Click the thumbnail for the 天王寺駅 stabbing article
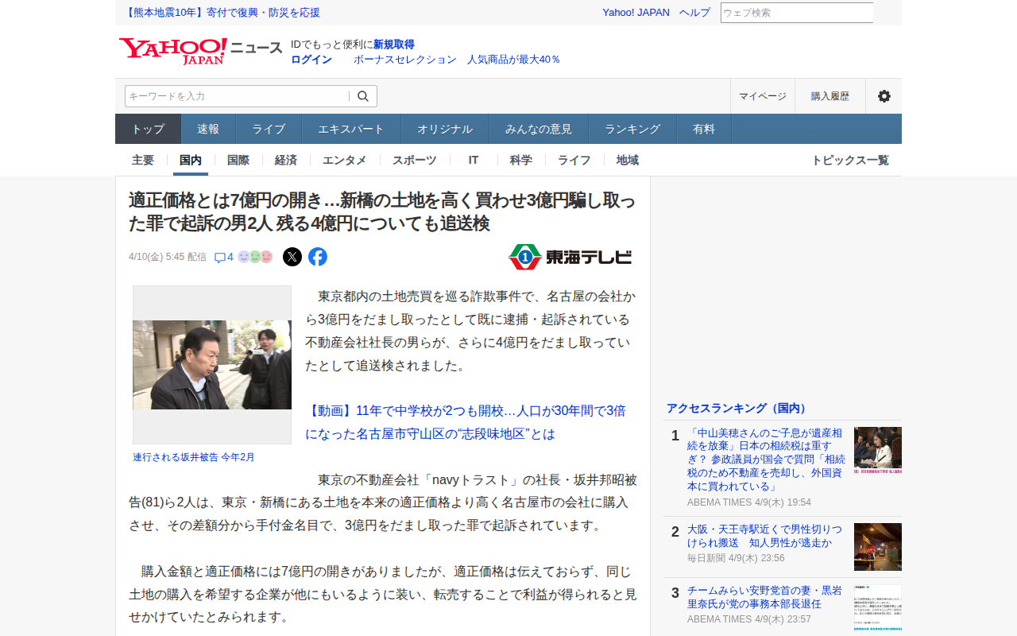1017x636 pixels. click(878, 547)
